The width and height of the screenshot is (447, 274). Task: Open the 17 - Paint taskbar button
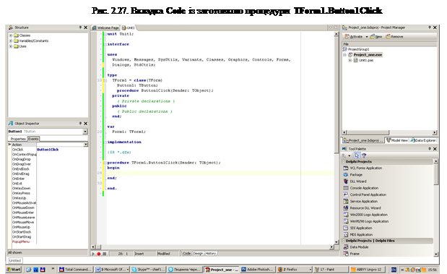point(331,270)
